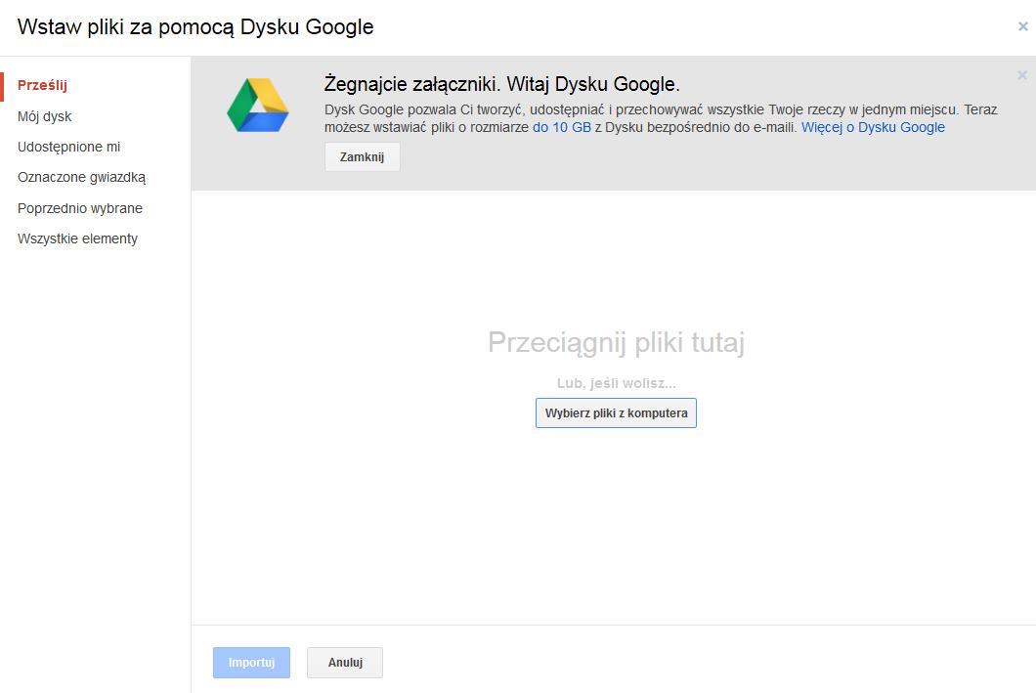Viewport: 1036px width, 693px height.
Task: Click Wybierz pliki z komputera button
Action: tap(616, 412)
